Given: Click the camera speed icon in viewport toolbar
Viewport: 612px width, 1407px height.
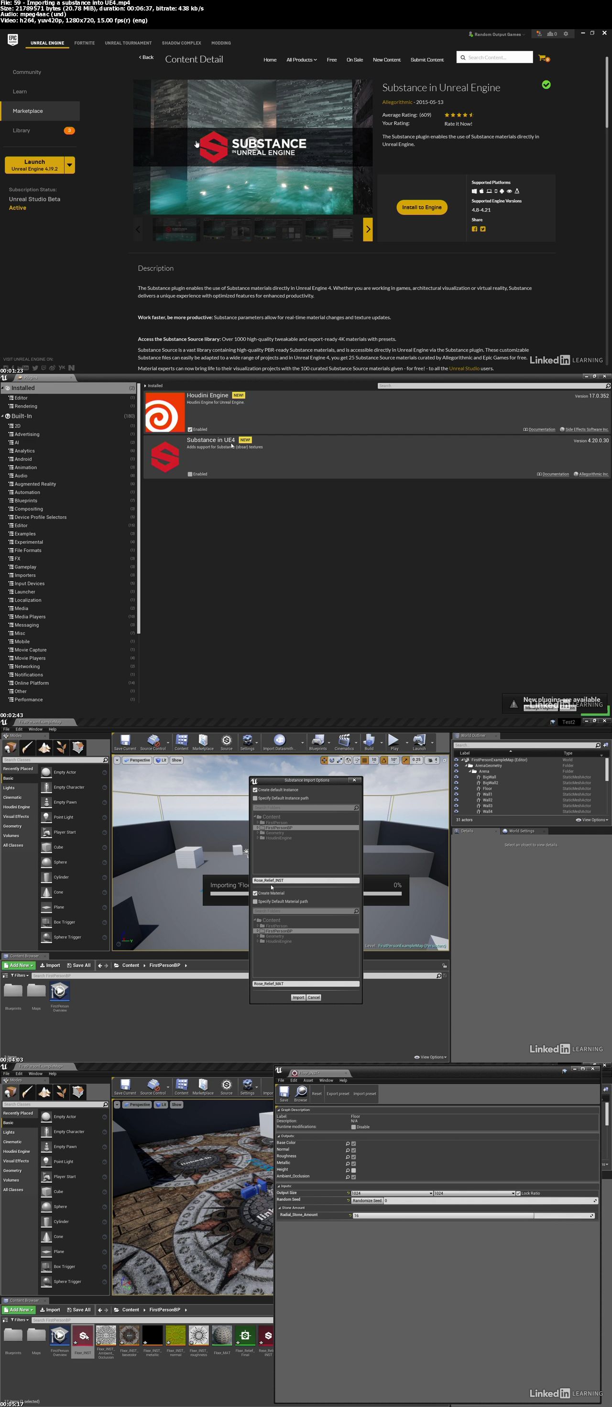Looking at the screenshot, I should click(x=430, y=760).
